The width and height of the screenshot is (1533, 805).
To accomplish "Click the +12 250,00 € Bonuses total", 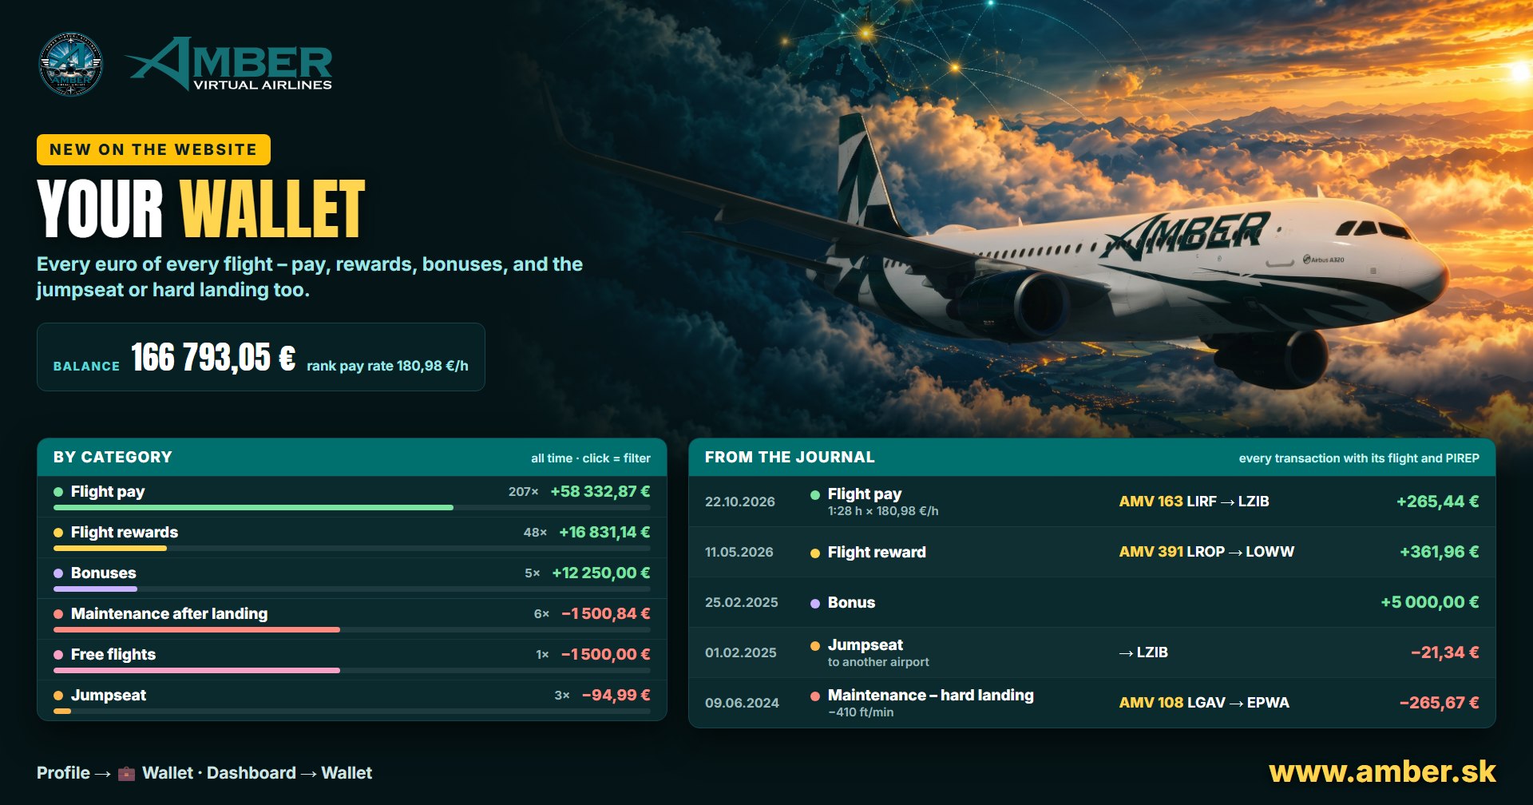I will [601, 573].
